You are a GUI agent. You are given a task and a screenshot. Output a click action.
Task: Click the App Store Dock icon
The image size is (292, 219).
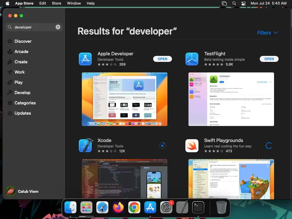(150, 207)
